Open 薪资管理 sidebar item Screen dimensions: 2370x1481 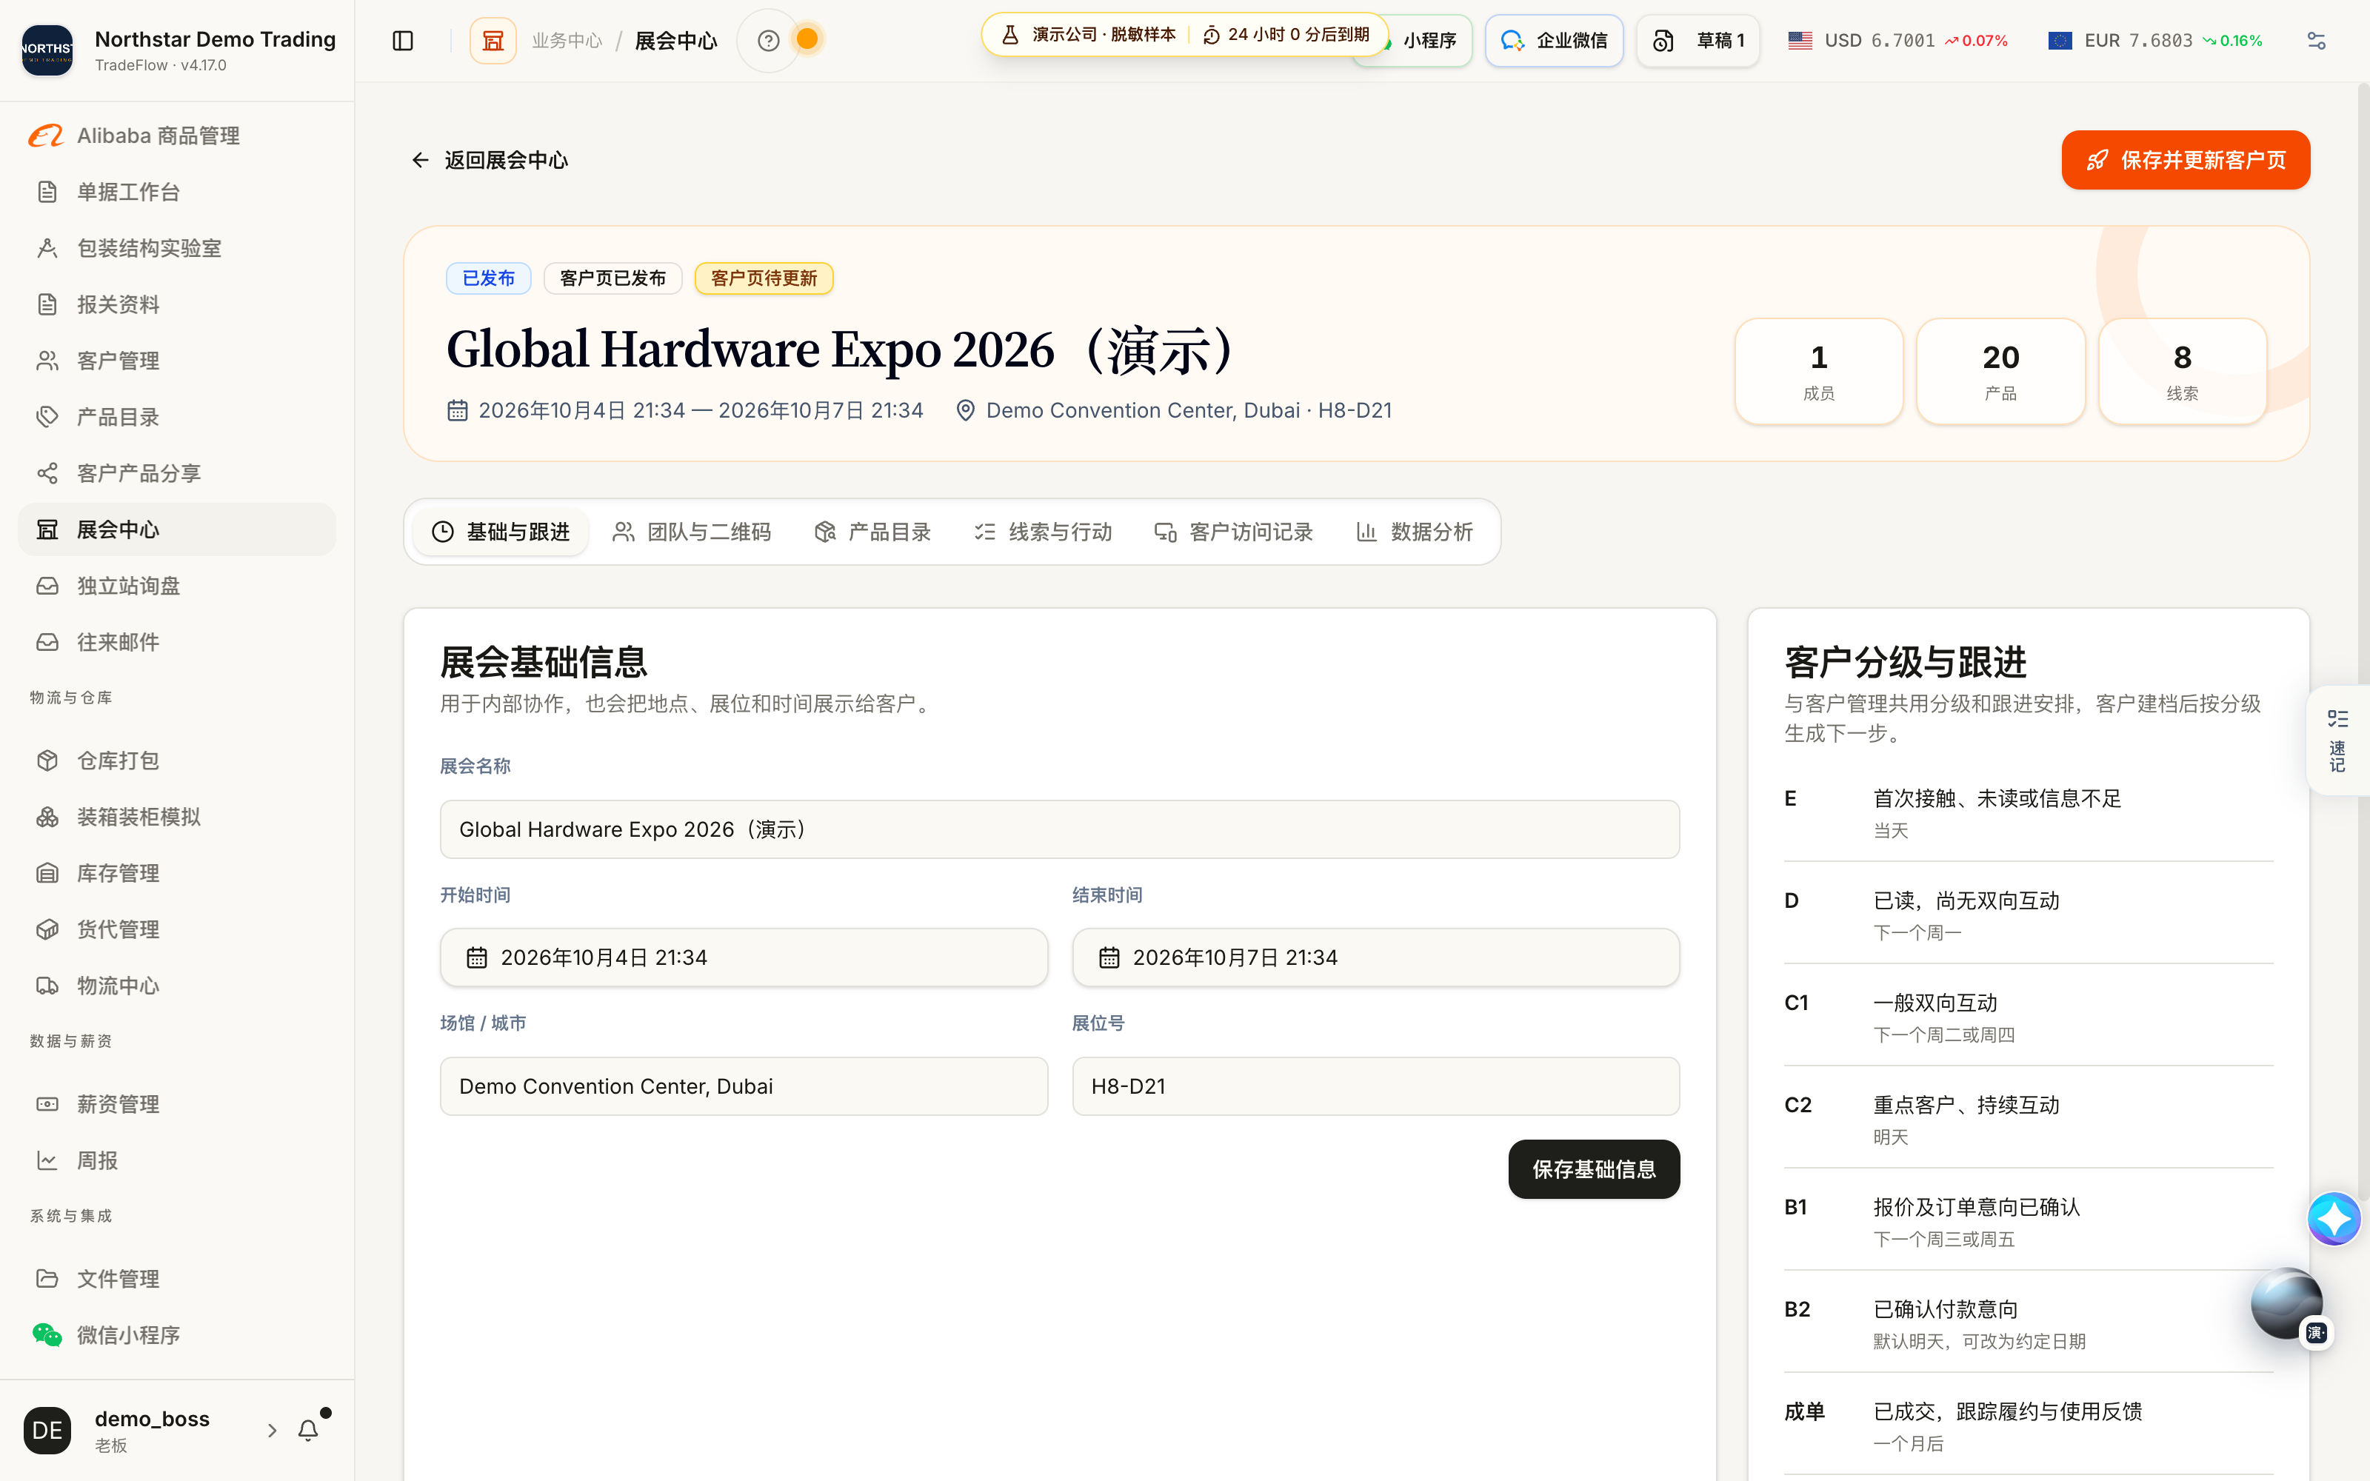[177, 1104]
